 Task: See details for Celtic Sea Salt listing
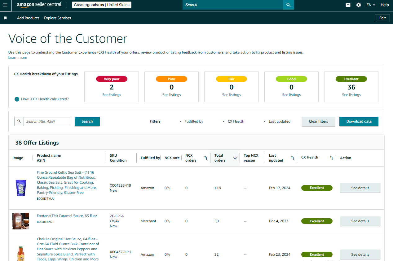(x=360, y=188)
